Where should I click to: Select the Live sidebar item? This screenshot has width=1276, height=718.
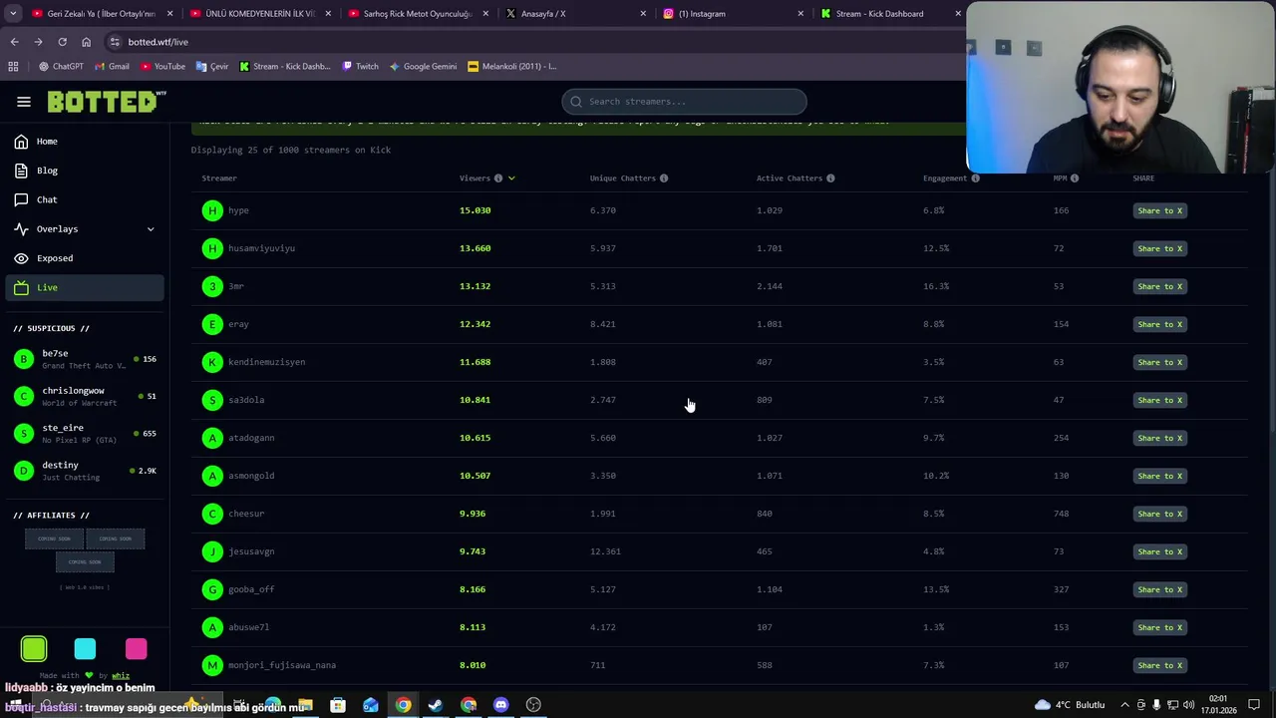(x=85, y=287)
